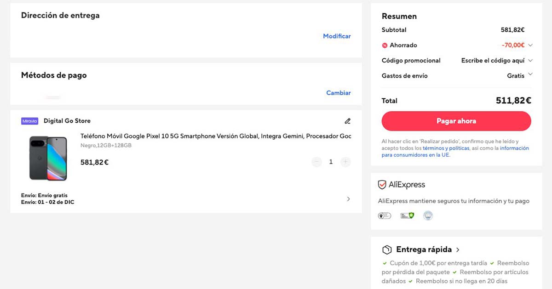Open the seller editing pencil icon
The height and width of the screenshot is (289, 552).
(x=347, y=121)
